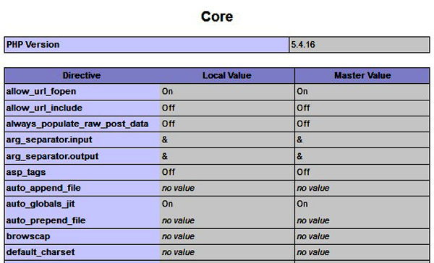Click the Master Value column header
The height and width of the screenshot is (263, 434).
pyautogui.click(x=362, y=75)
